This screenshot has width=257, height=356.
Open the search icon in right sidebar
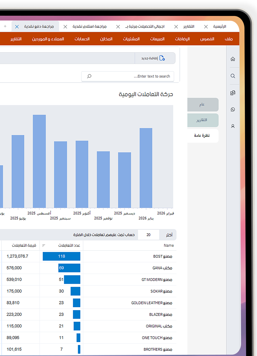coord(233,76)
